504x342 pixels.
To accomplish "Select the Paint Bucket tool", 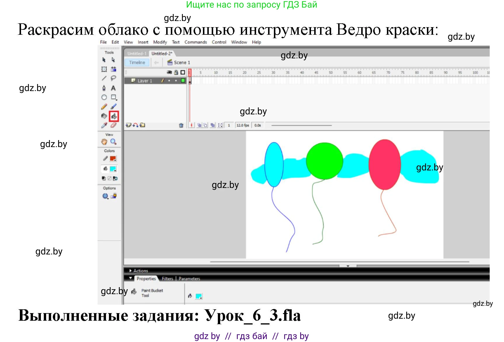I will 114,116.
